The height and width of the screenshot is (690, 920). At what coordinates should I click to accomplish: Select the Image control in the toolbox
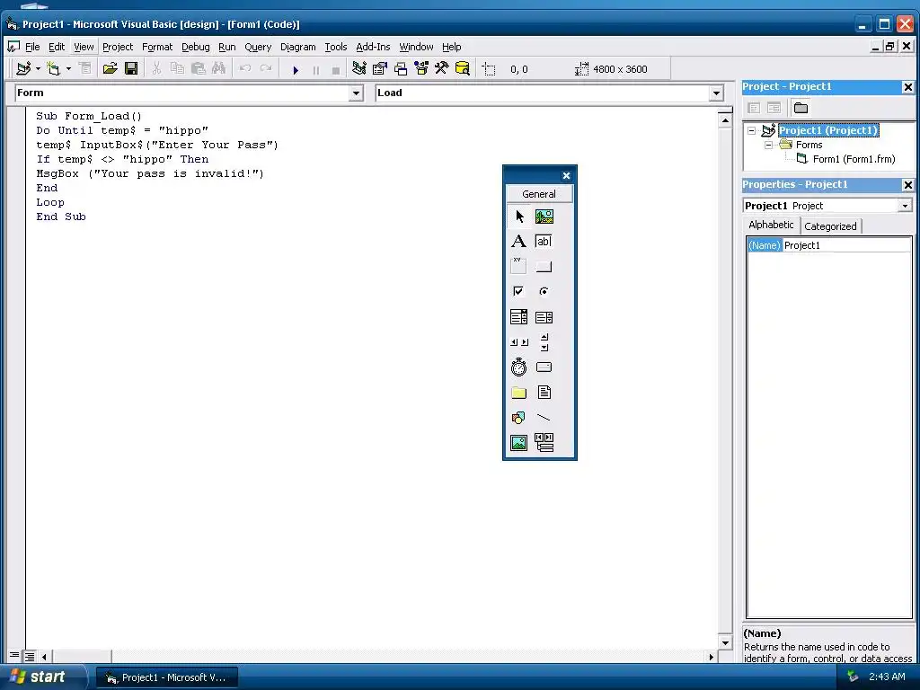[518, 442]
